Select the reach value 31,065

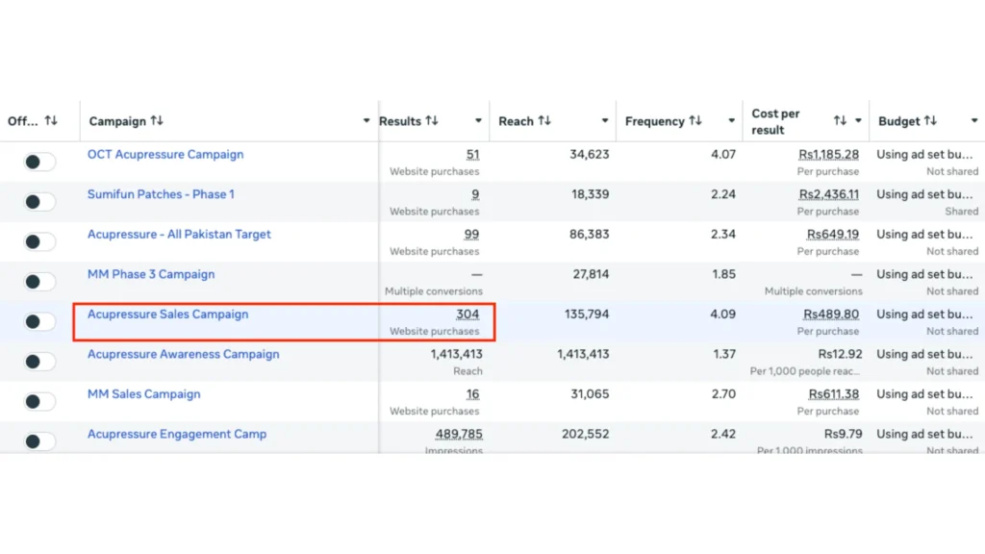coord(590,393)
